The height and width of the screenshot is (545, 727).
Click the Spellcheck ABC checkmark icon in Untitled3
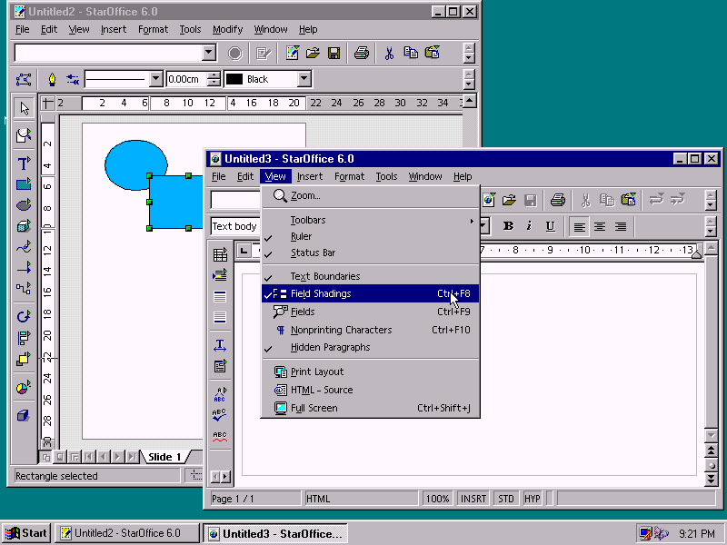tap(220, 414)
